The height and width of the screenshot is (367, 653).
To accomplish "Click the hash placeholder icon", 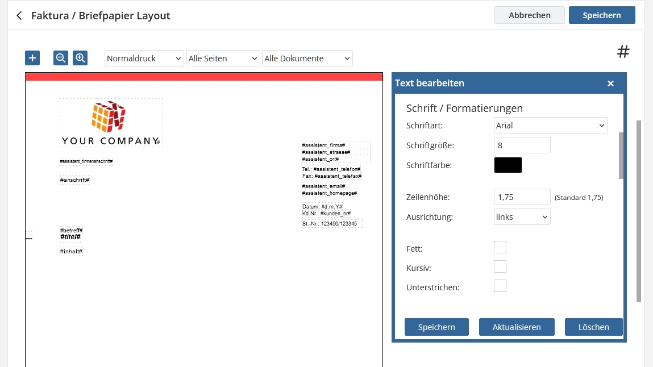I will click(623, 52).
